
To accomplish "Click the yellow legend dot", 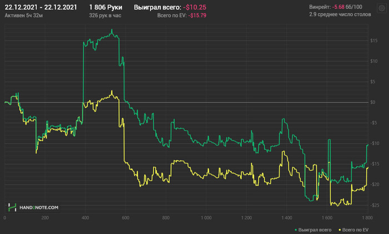I will [x=340, y=229].
